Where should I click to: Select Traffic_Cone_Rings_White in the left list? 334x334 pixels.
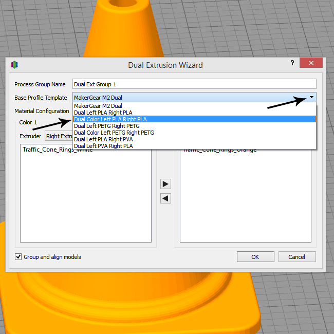pos(58,150)
